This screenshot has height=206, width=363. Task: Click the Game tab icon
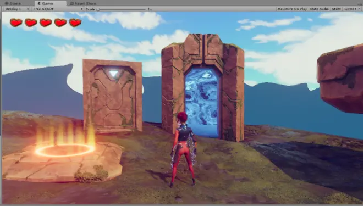(39, 3)
